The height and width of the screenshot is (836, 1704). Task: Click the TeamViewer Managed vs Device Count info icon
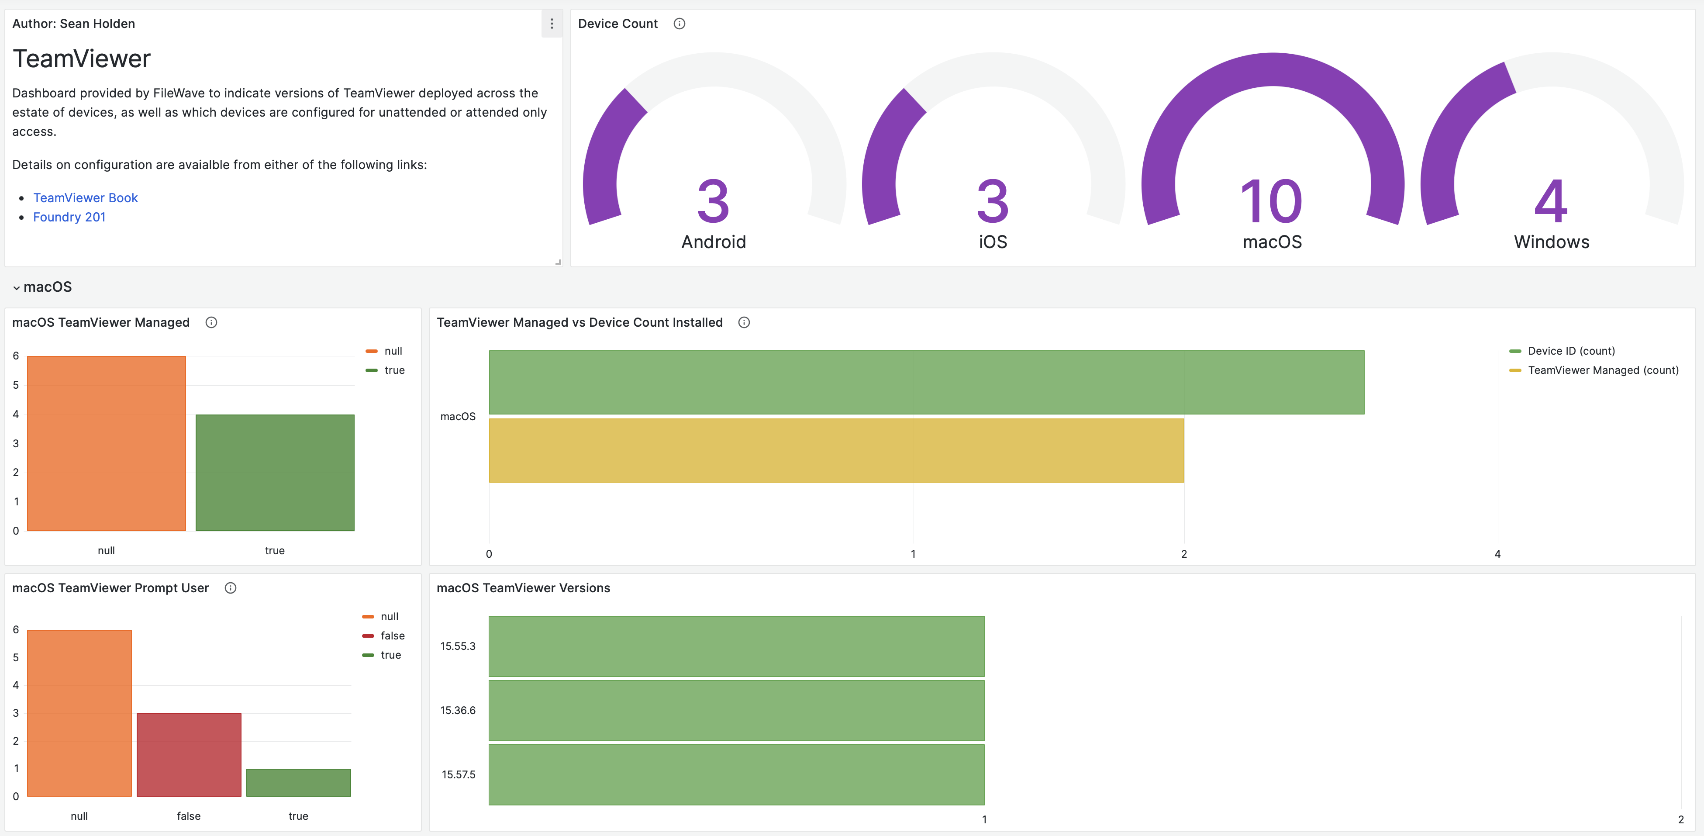pos(744,323)
